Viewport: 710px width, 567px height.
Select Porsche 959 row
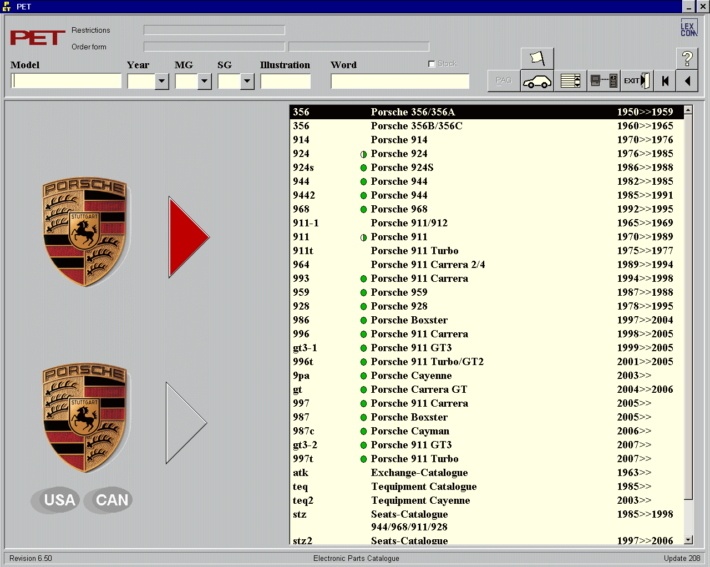pos(486,292)
